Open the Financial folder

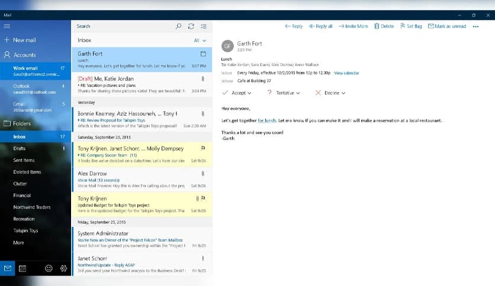(x=36, y=195)
